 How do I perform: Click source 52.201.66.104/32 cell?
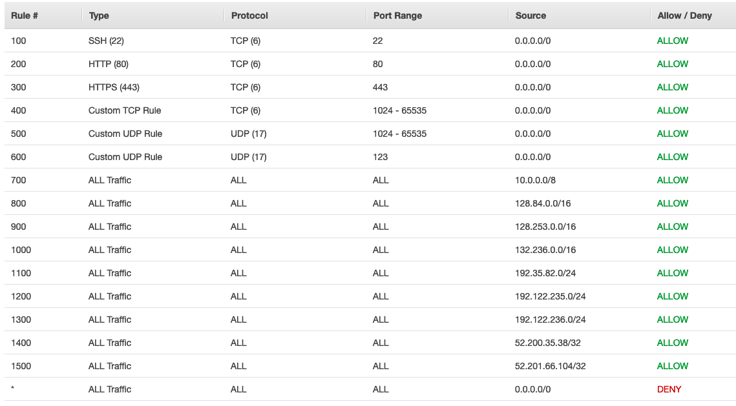(x=550, y=366)
